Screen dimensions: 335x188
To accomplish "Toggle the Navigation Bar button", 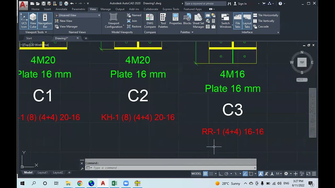I will pyautogui.click(x=45, y=21).
